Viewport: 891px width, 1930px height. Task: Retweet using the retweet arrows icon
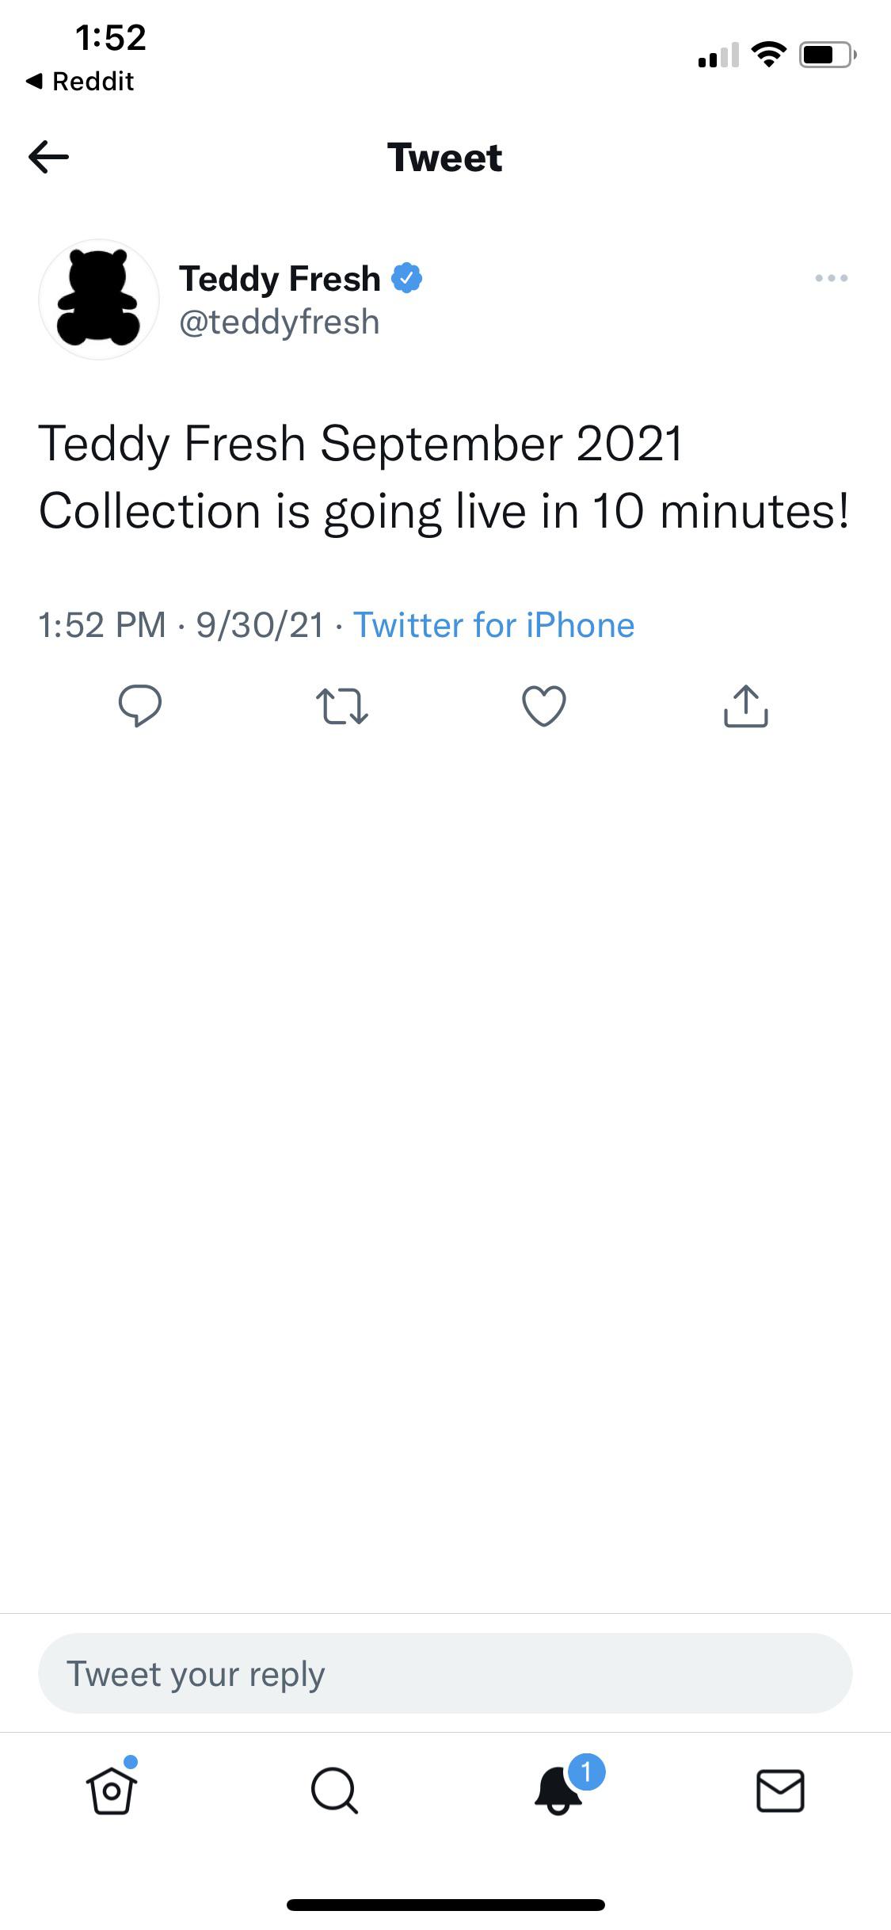pos(341,706)
